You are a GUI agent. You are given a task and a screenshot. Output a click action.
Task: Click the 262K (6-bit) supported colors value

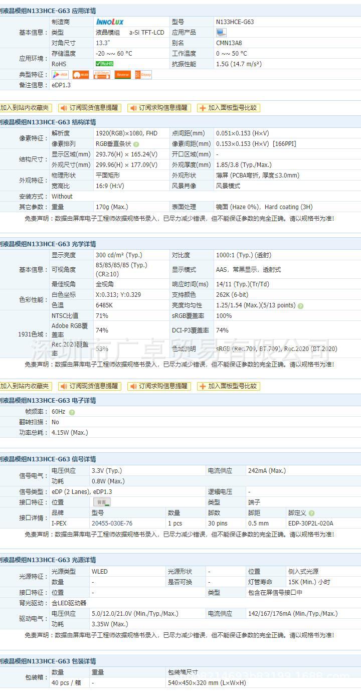232,295
